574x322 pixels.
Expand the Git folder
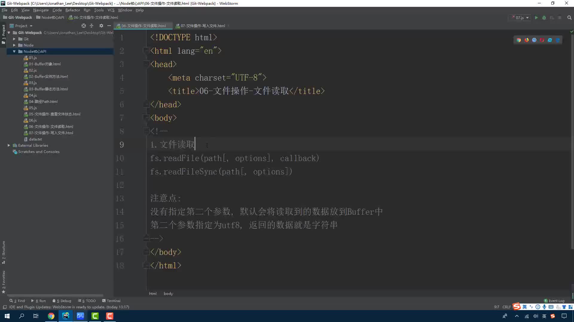[x=14, y=39]
